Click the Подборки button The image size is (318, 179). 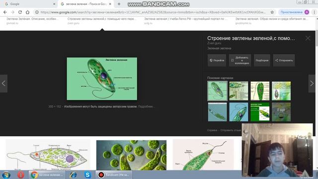pyautogui.click(x=262, y=60)
